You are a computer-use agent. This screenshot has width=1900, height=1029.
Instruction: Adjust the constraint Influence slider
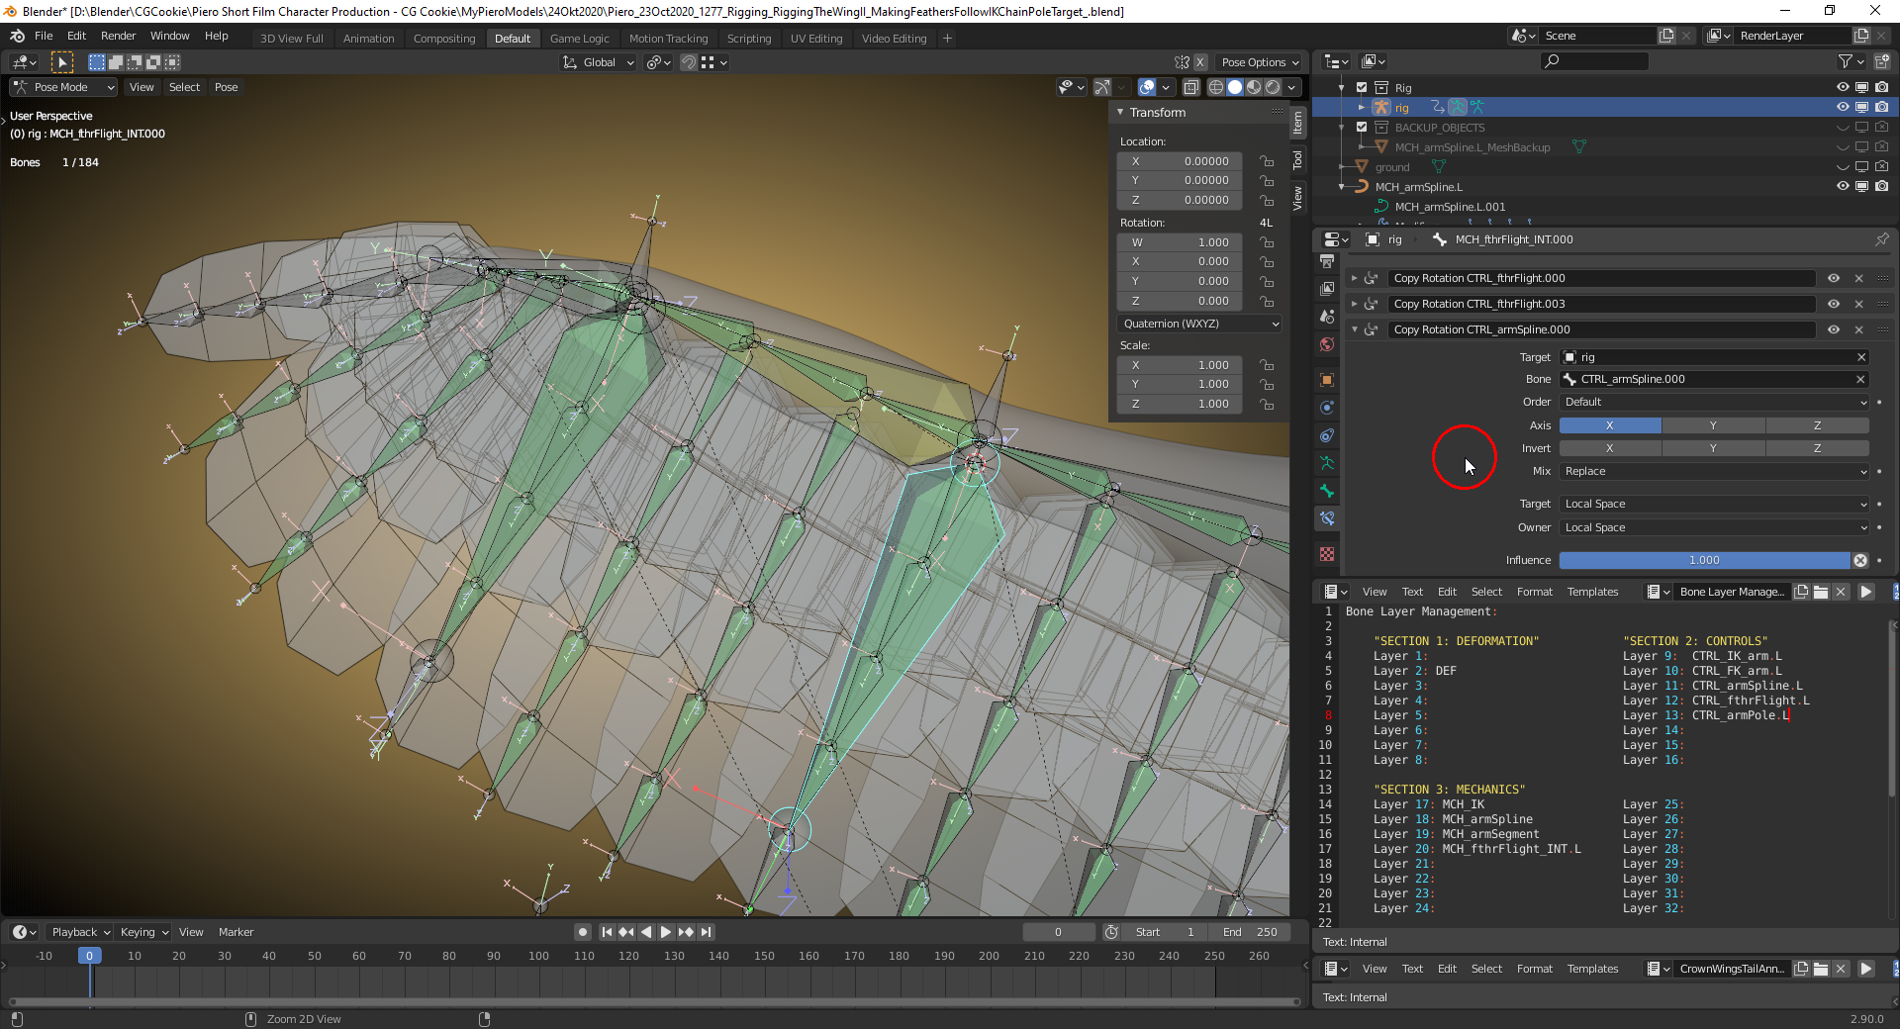[x=1704, y=560]
